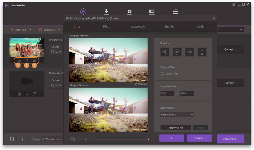Screen dimensions: 254x150
Task: Click the Output Preview video frame
Action: (x=108, y=110)
